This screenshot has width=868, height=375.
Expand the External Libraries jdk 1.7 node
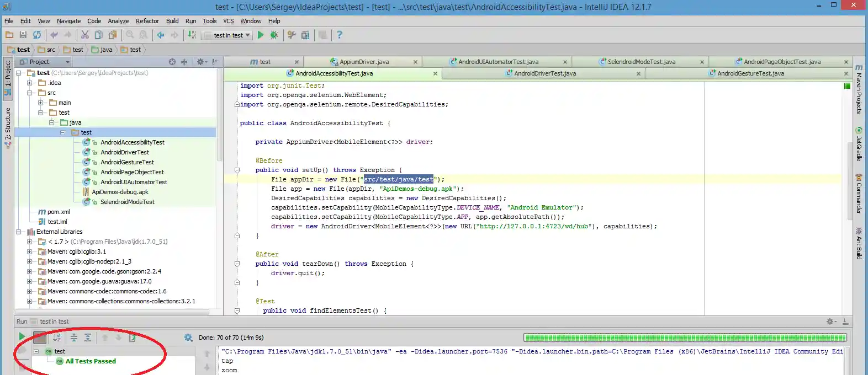(x=30, y=242)
